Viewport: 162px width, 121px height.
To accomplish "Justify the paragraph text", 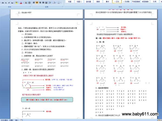I will (x=43, y=3).
